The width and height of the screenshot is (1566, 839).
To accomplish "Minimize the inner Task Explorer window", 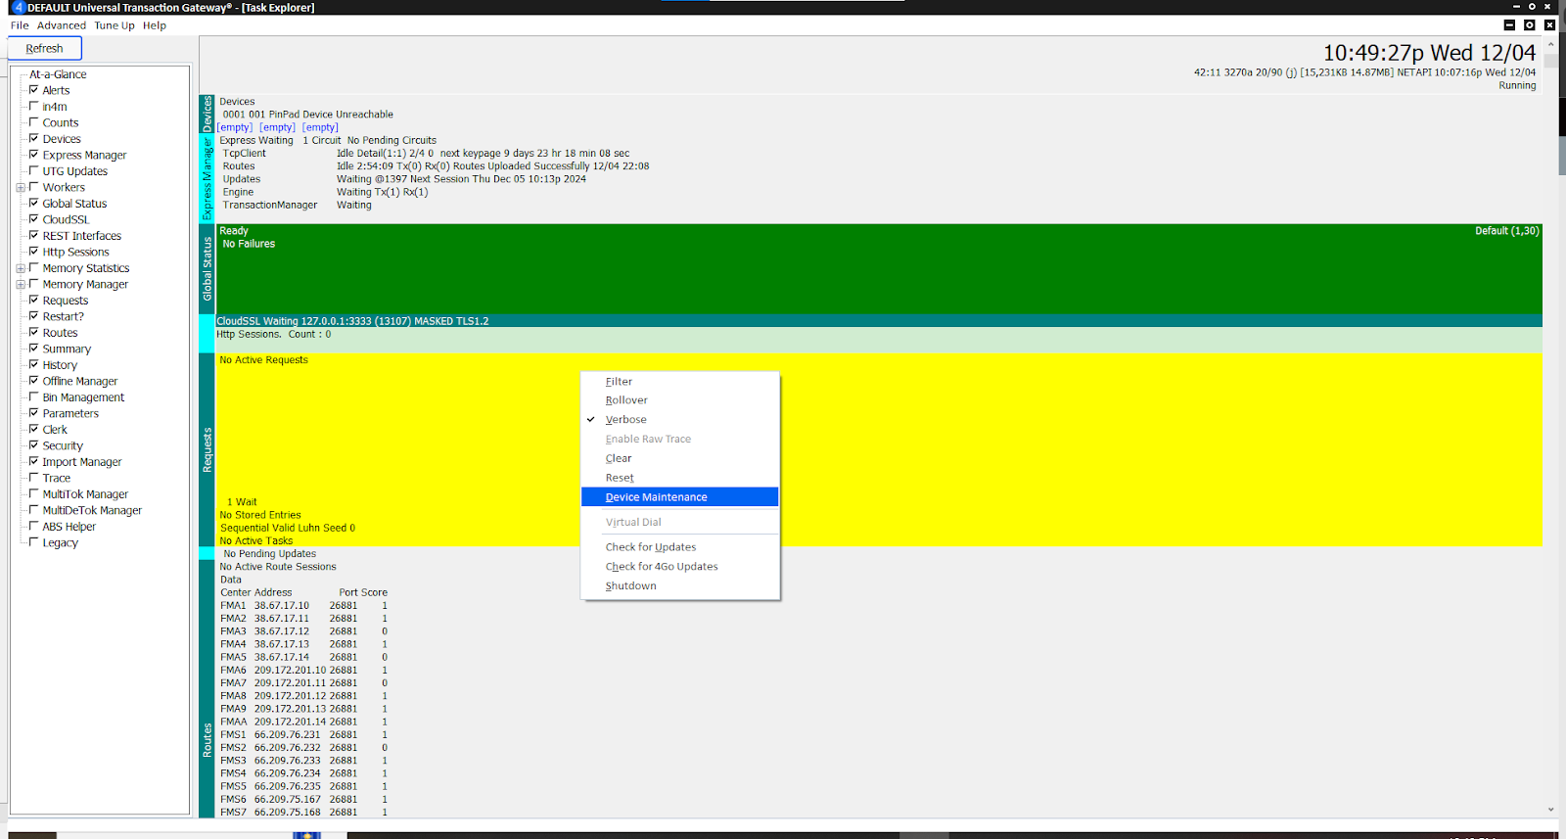I will pyautogui.click(x=1509, y=25).
